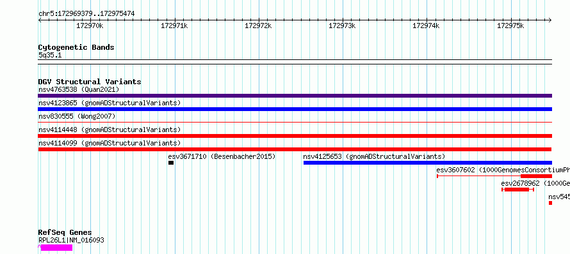
Task: Select the red nsv4114099 variant bar
Action: tap(295, 149)
